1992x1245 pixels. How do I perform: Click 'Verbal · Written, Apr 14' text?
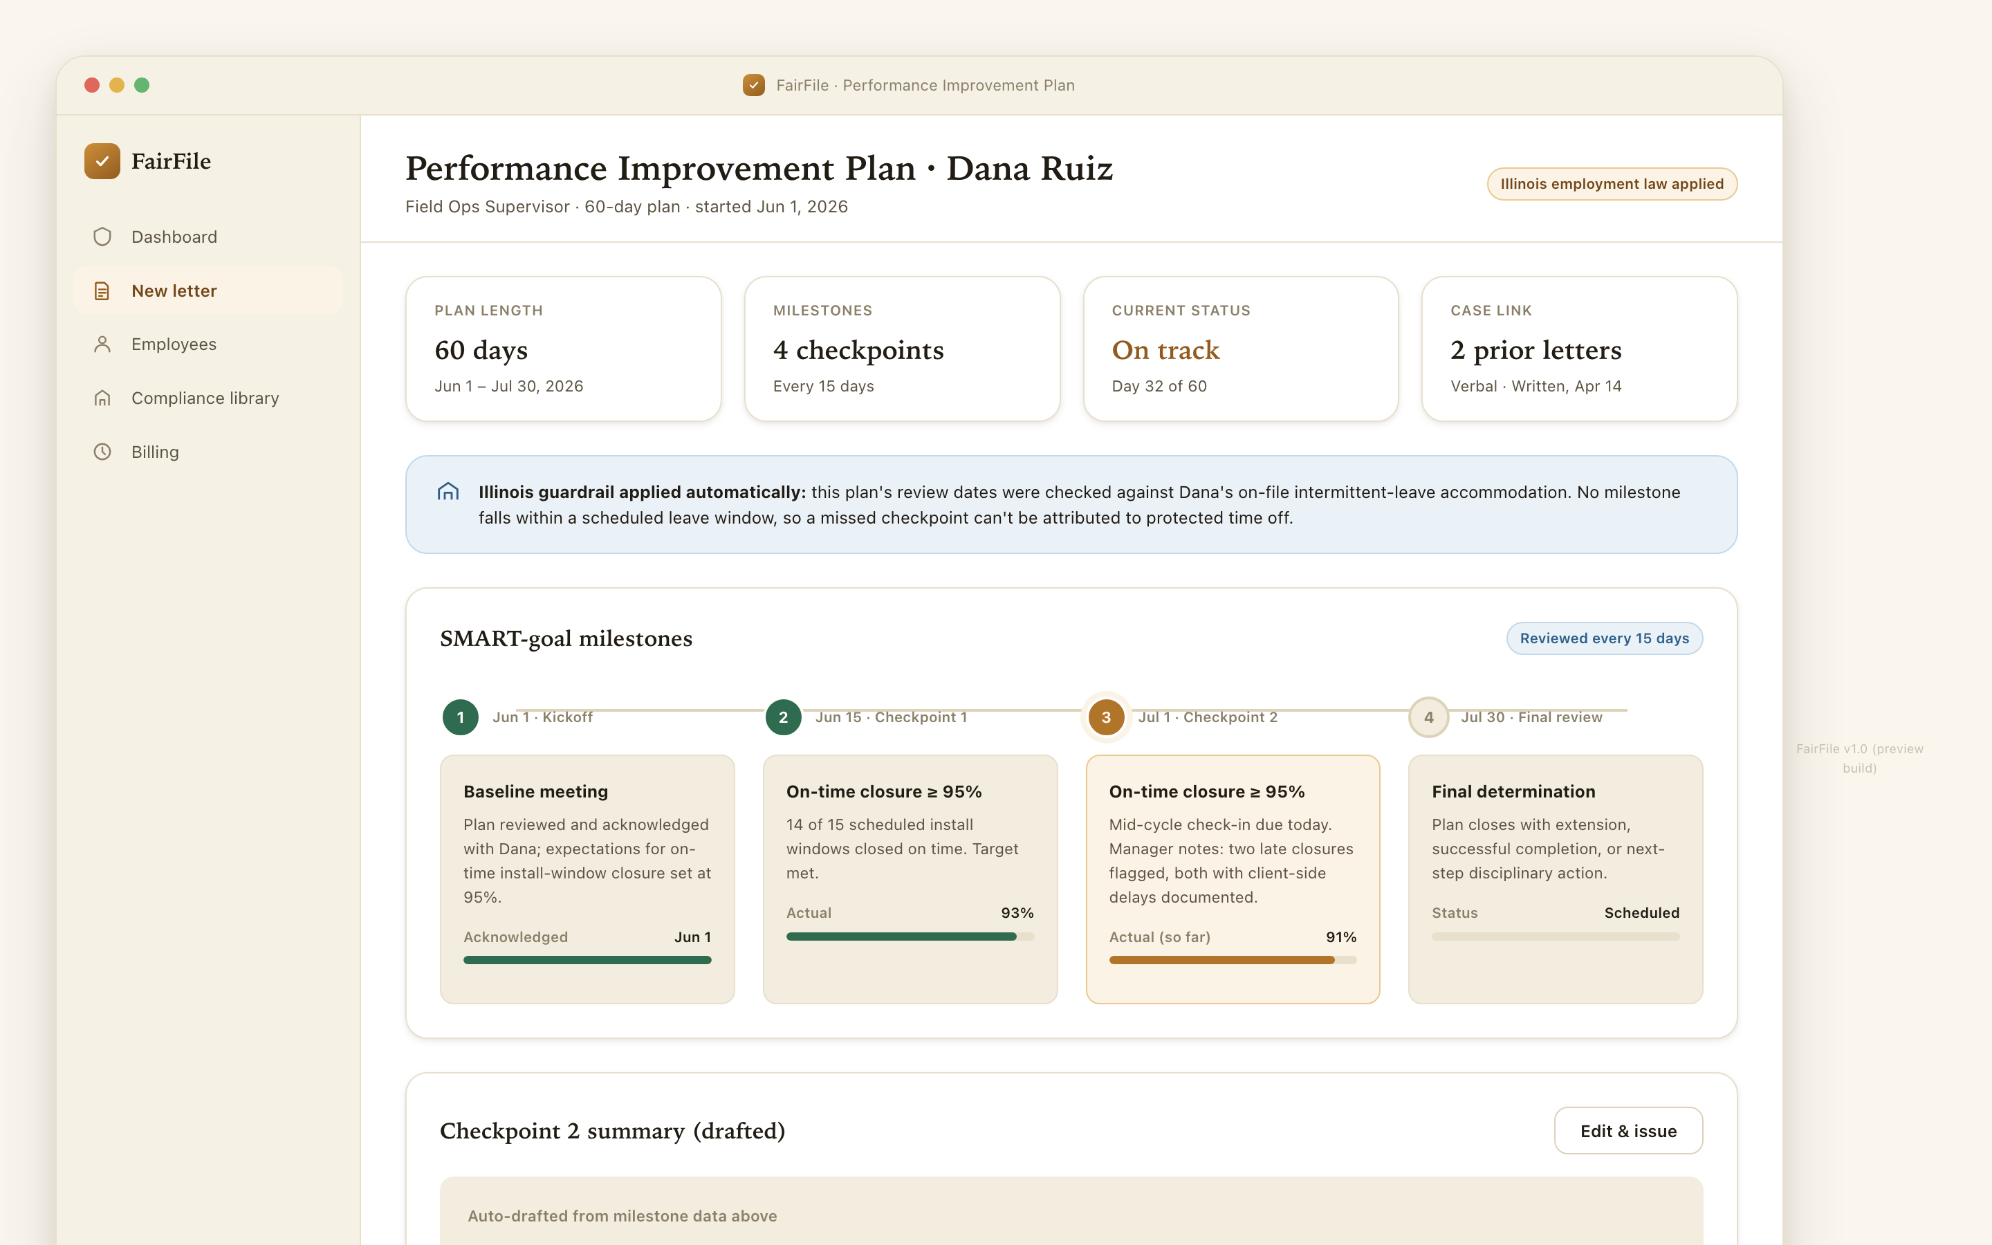pyautogui.click(x=1536, y=386)
